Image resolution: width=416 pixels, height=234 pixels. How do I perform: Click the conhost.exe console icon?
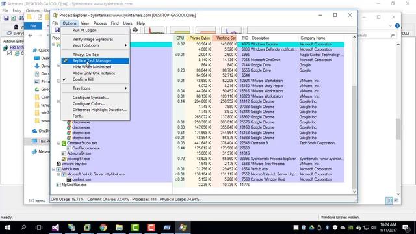[x=69, y=179]
